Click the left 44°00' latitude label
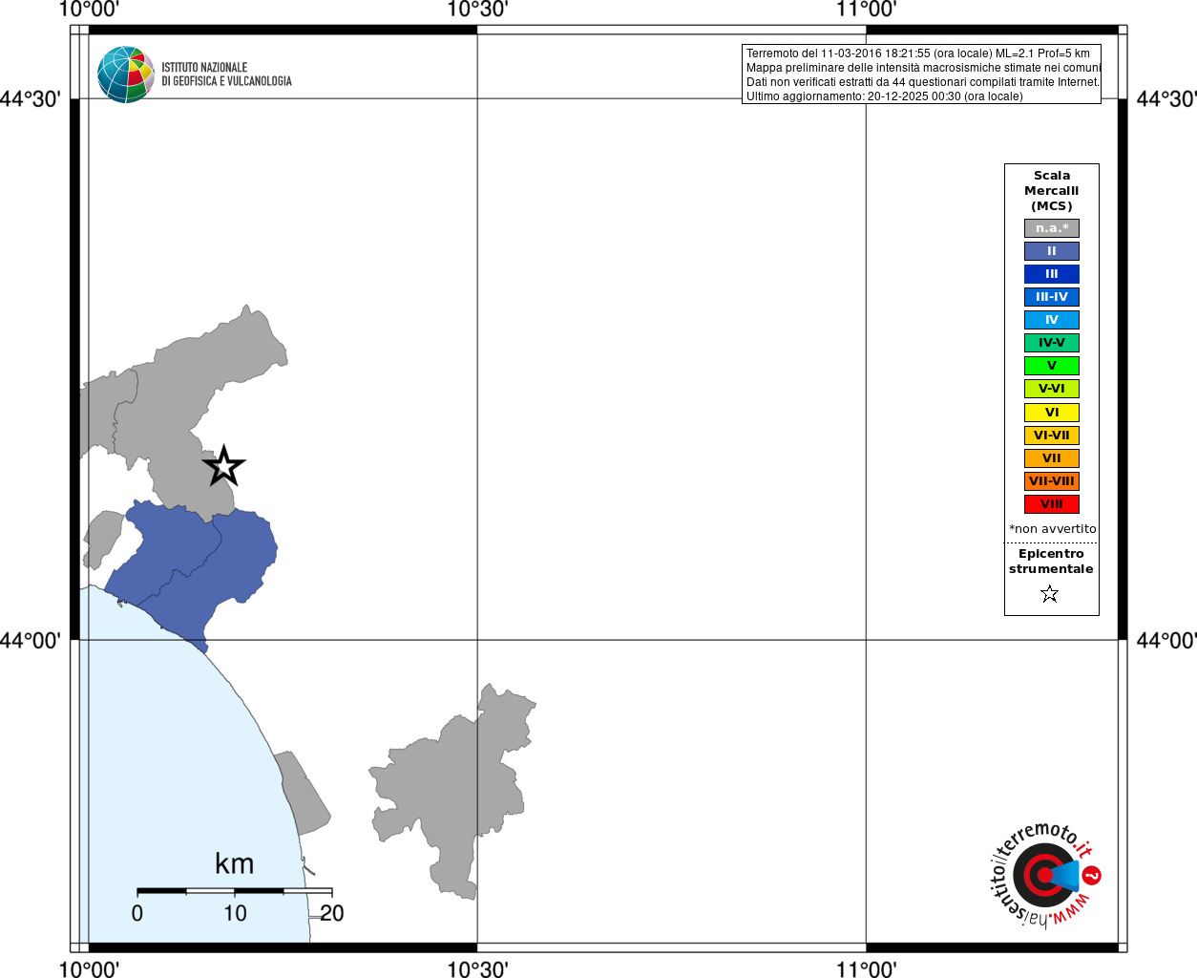Image resolution: width=1197 pixels, height=978 pixels. tap(31, 640)
